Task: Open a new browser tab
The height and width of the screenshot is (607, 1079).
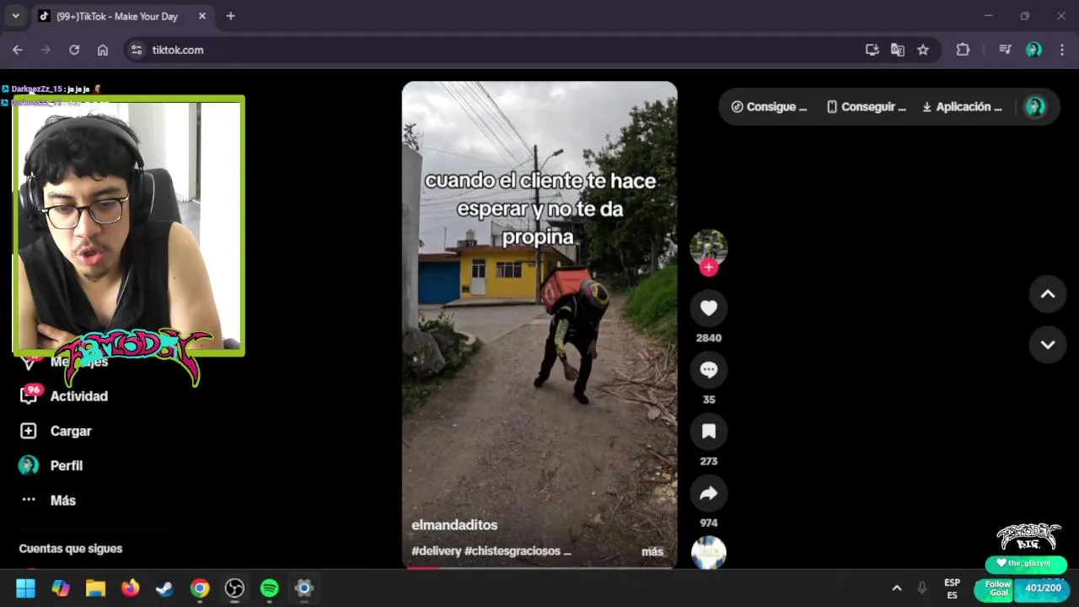Action: [x=231, y=16]
